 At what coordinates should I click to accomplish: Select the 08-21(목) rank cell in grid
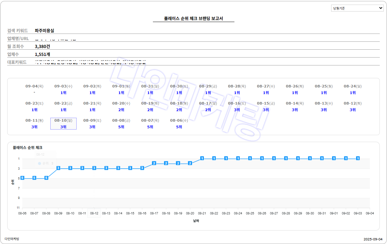click(92, 107)
